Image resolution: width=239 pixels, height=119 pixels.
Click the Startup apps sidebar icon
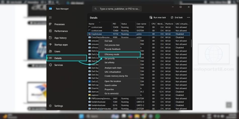click(50, 45)
